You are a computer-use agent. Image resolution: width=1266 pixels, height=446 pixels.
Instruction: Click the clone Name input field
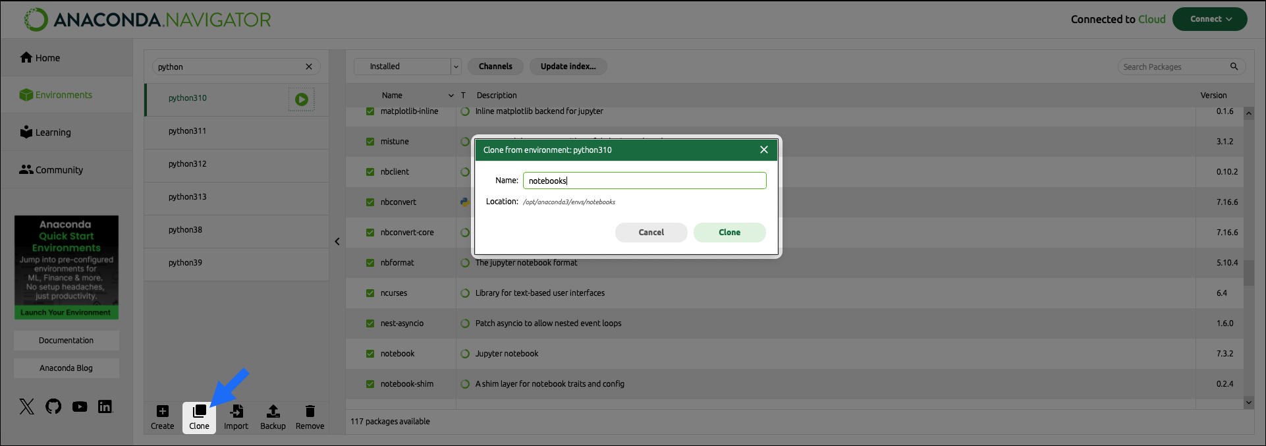coord(645,181)
